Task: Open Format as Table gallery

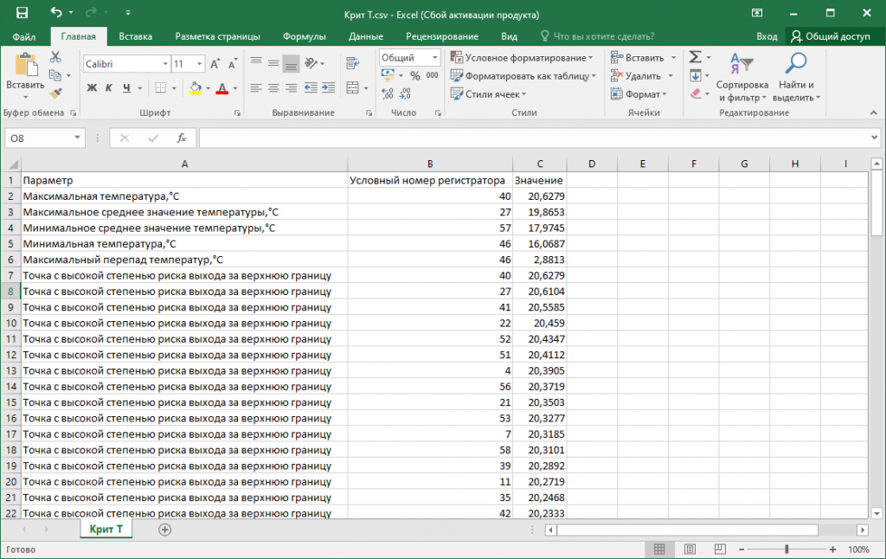Action: 523,76
